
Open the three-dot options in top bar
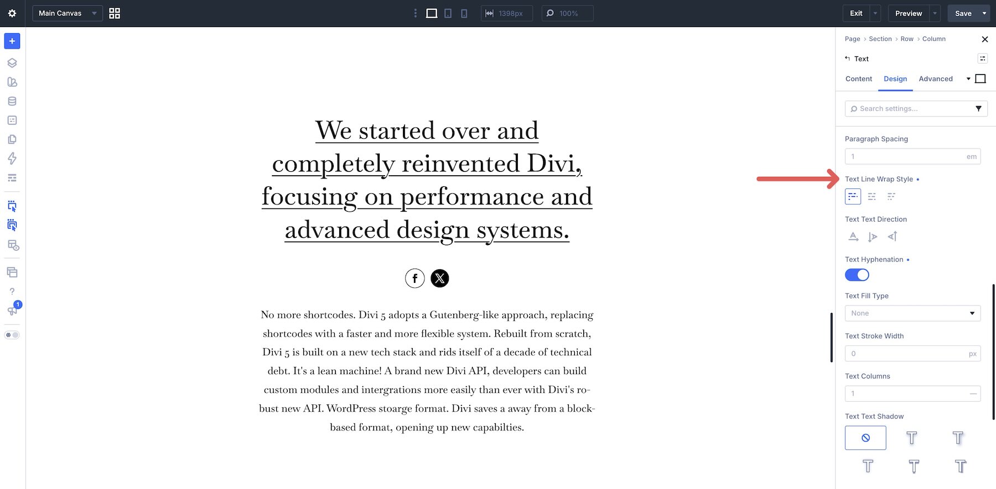click(x=416, y=13)
